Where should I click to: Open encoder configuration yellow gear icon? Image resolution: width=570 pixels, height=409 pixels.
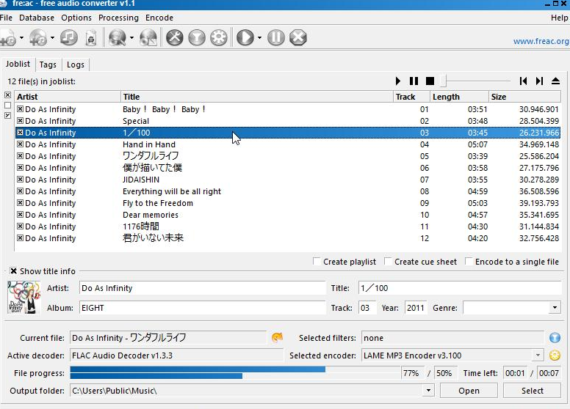(555, 355)
